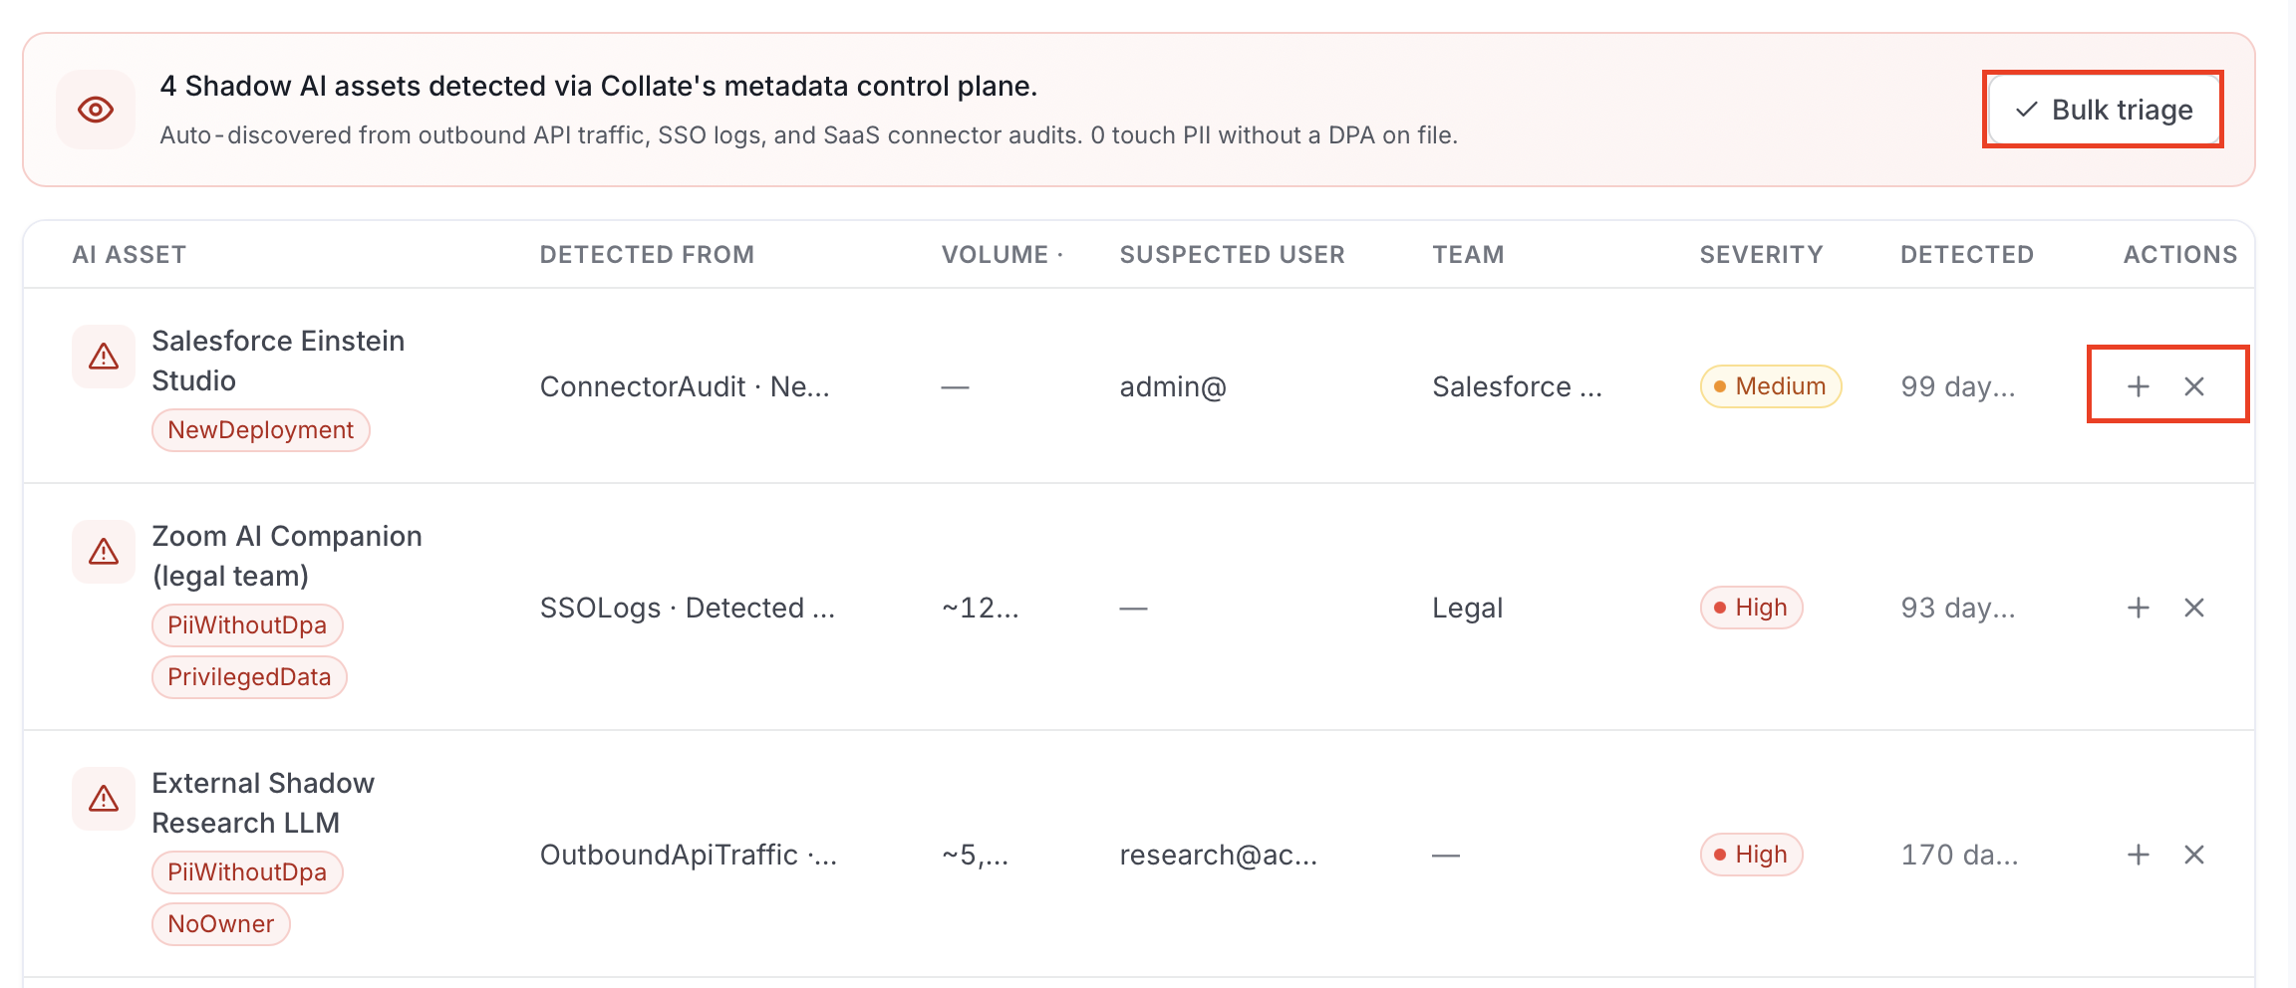Click the High severity badge on Legal row
This screenshot has width=2296, height=988.
tap(1751, 608)
